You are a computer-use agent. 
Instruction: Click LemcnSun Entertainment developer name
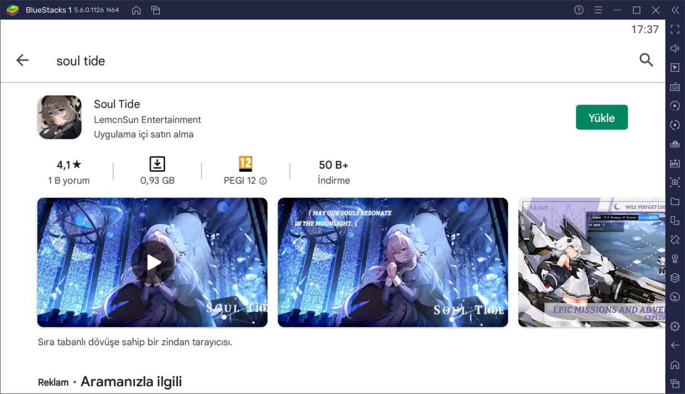pos(147,120)
